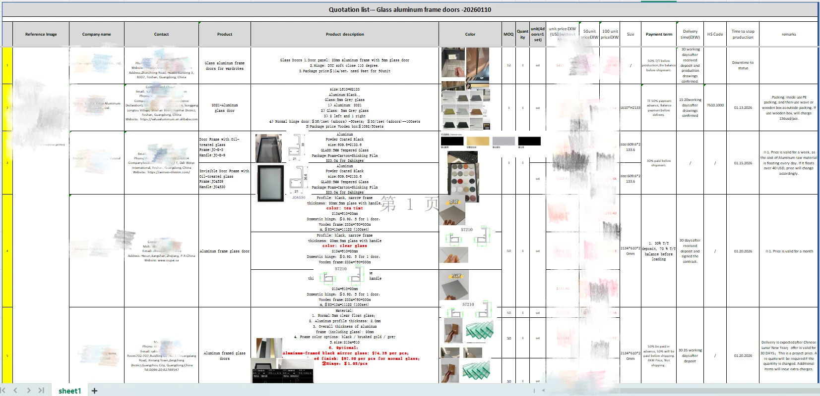Image resolution: width=820 pixels, height=396 pixels.
Task: Select the MOQ cell showing '12'
Action: (x=508, y=65)
